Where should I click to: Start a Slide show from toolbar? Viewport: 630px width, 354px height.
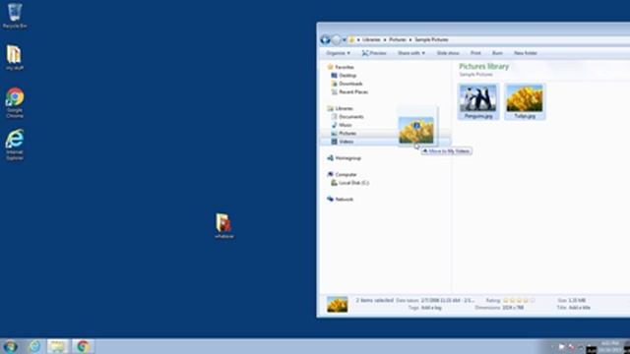click(x=448, y=53)
